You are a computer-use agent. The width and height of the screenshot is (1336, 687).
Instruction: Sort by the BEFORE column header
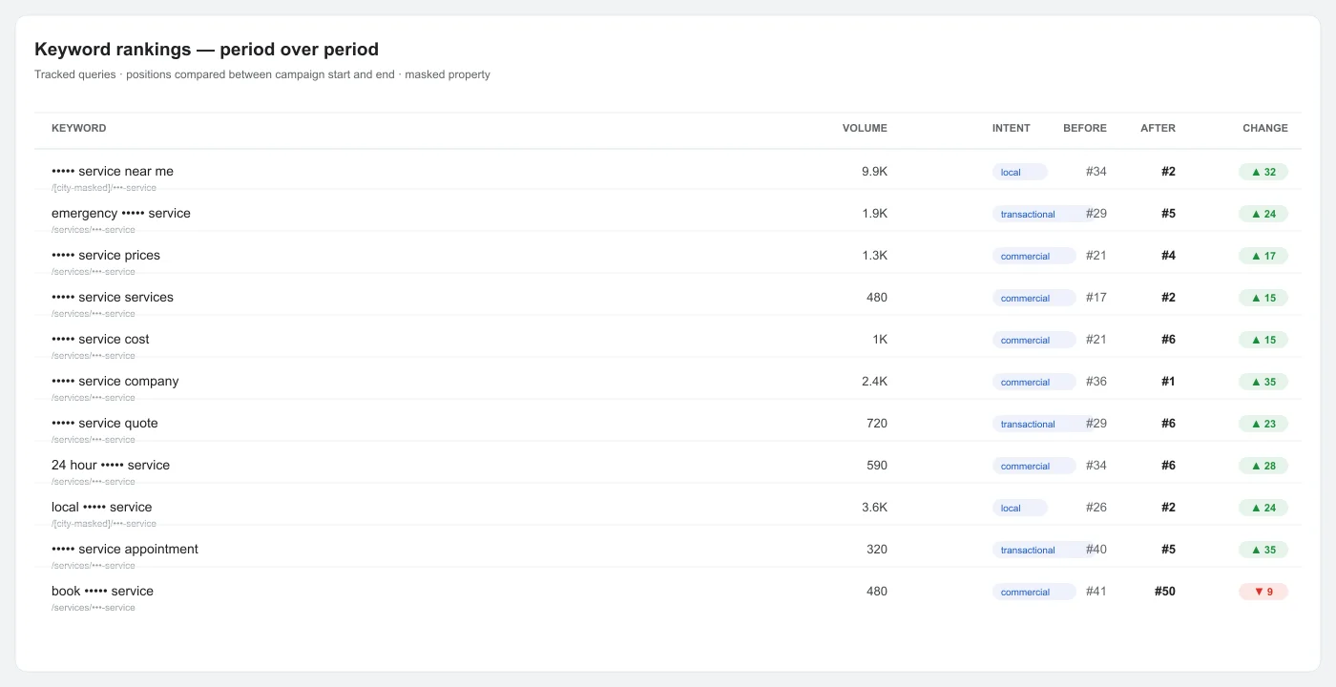(x=1085, y=128)
